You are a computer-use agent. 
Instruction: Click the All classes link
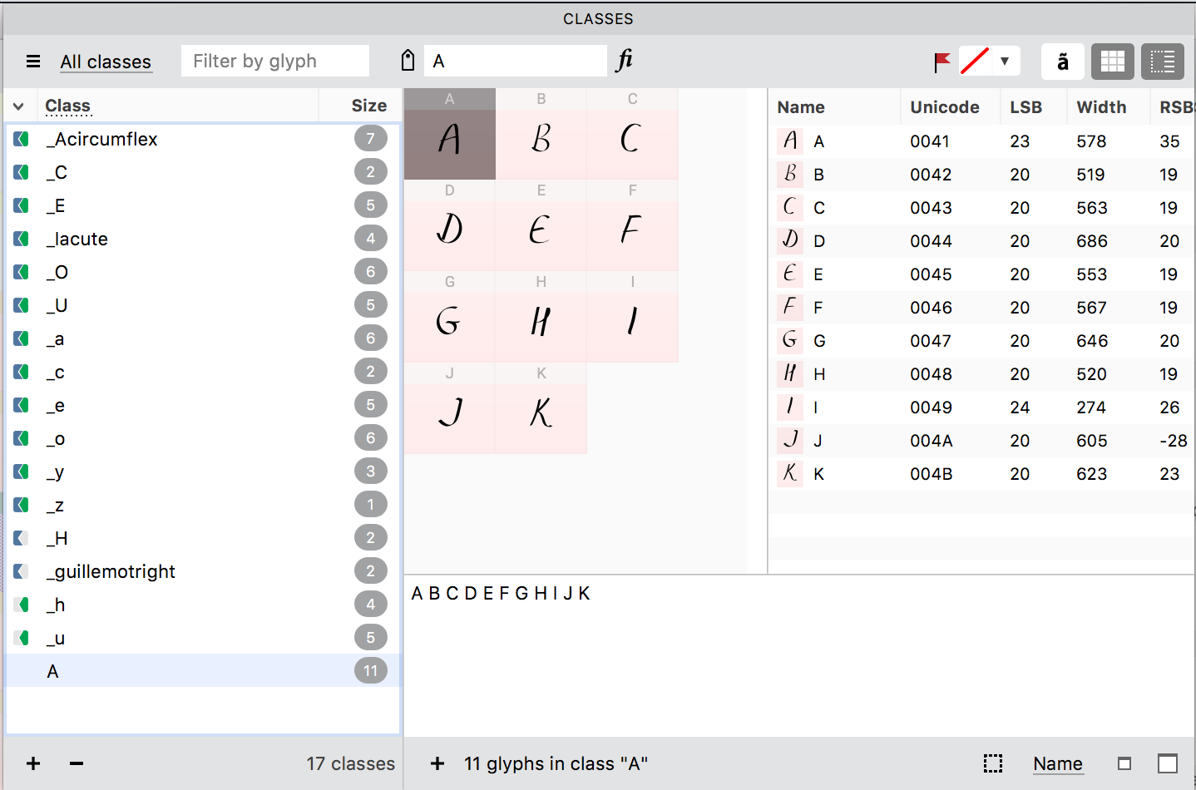pos(106,62)
